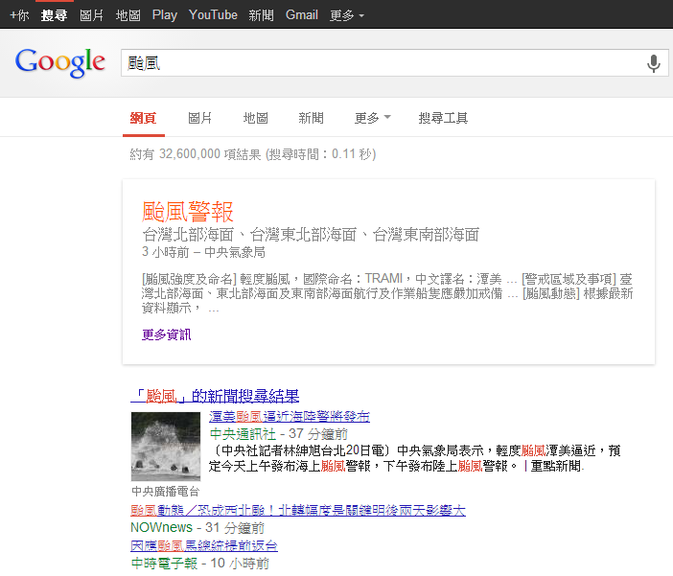
Task: Switch to the 新聞 search tab
Action: click(311, 118)
